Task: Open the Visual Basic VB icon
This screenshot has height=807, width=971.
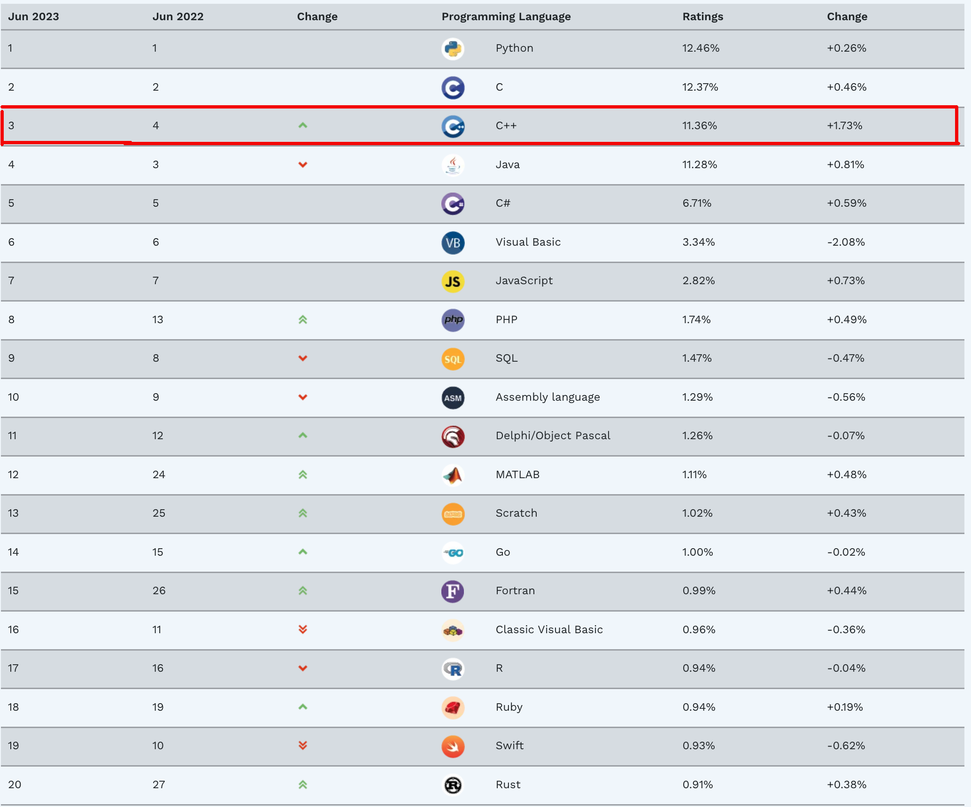Action: [453, 243]
